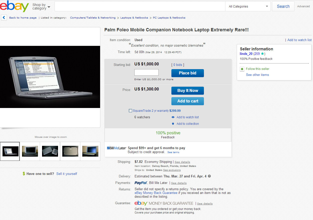Click the Search button

(x=283, y=7)
